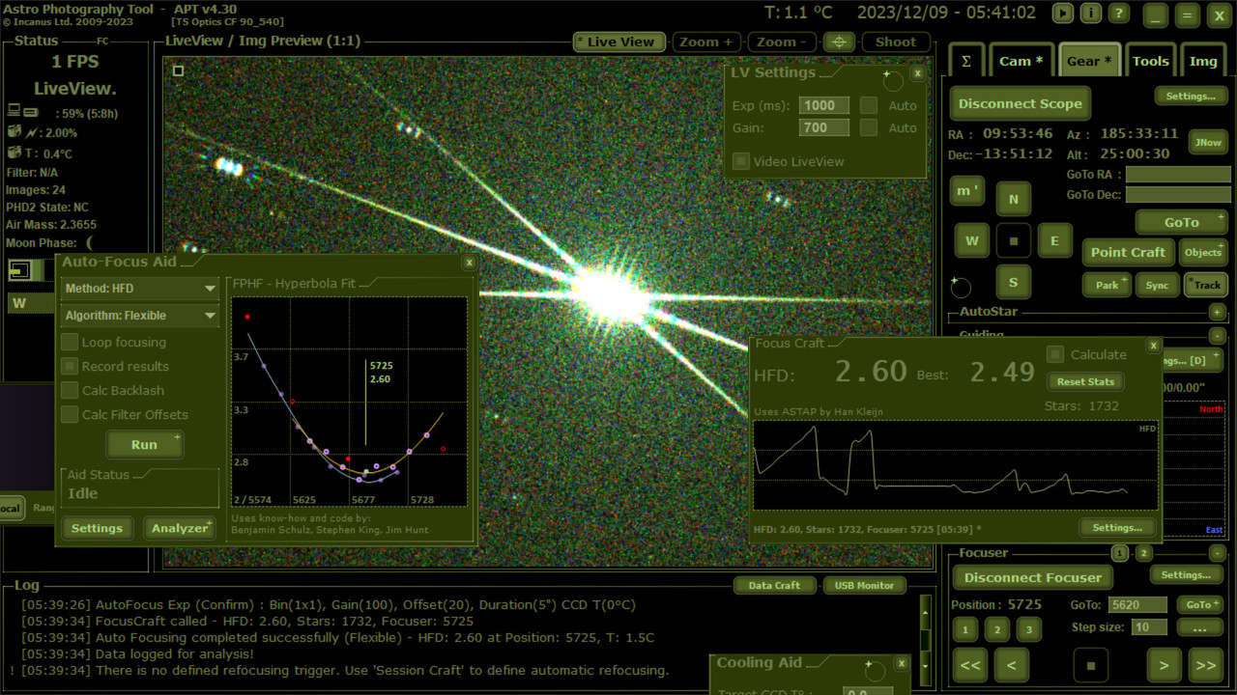1237x695 pixels.
Task: Toggle the Calculate checkbox in Focus Craft
Action: coord(1056,354)
